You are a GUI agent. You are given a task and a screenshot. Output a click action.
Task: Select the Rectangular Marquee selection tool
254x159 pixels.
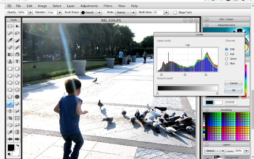pos(10,26)
